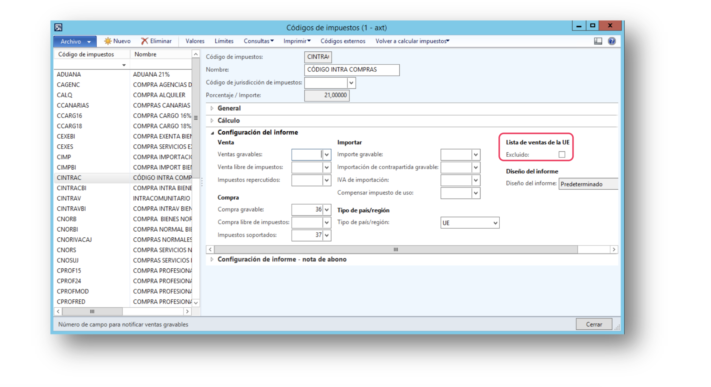This screenshot has height=387, width=711.
Task: Click the Cerrar button
Action: tap(594, 324)
